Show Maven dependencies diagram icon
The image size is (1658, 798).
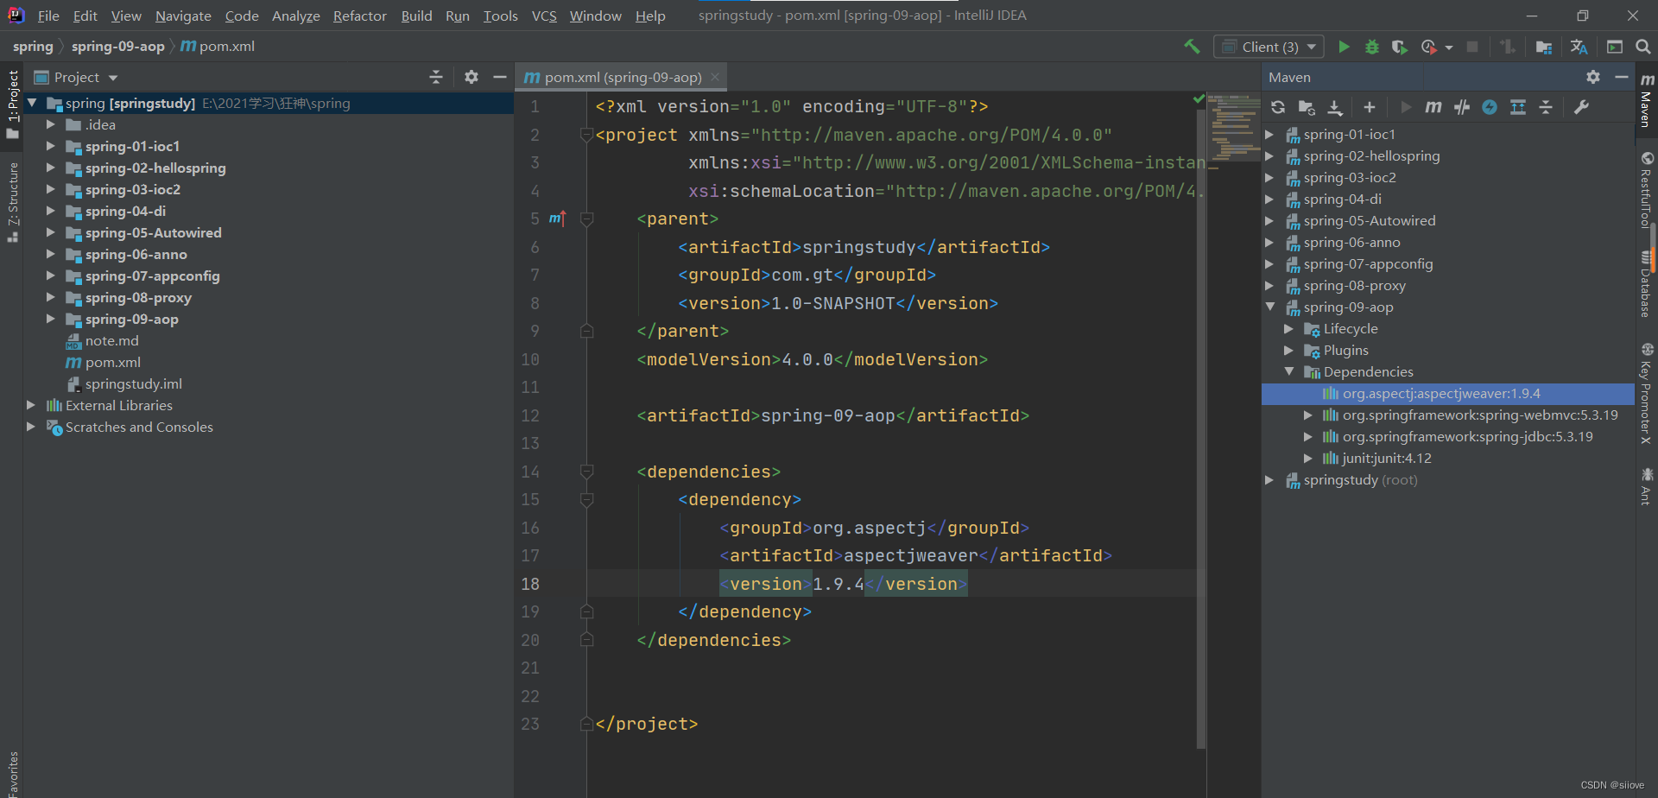pyautogui.click(x=1518, y=107)
